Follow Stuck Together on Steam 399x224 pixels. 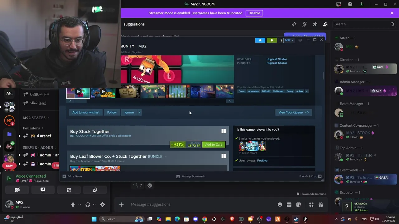[112, 112]
